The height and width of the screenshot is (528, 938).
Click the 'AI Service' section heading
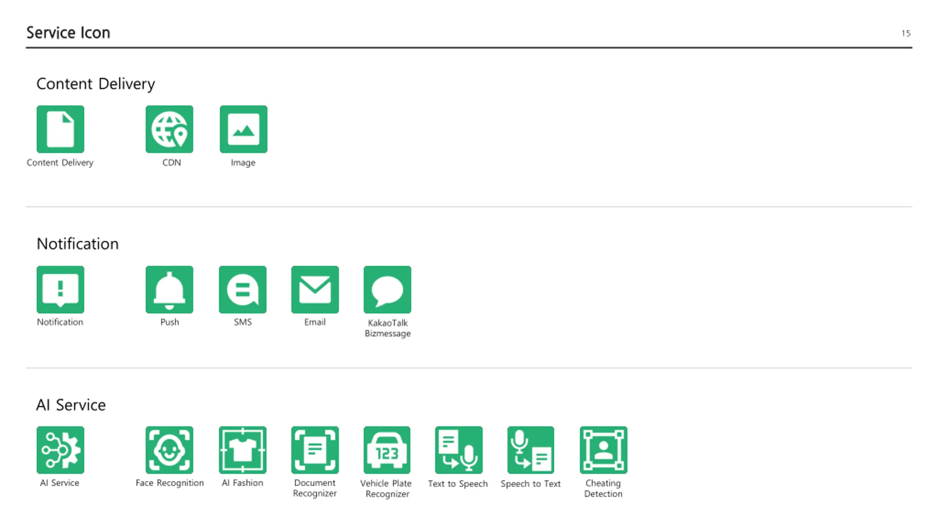pos(71,405)
